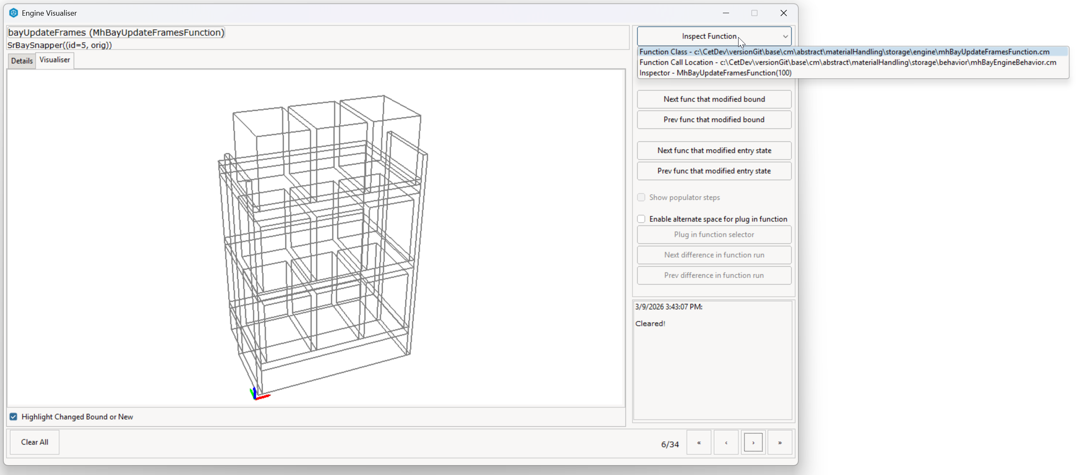1080x475 pixels.
Task: Go back one item with the ‹ arrow
Action: (x=726, y=442)
